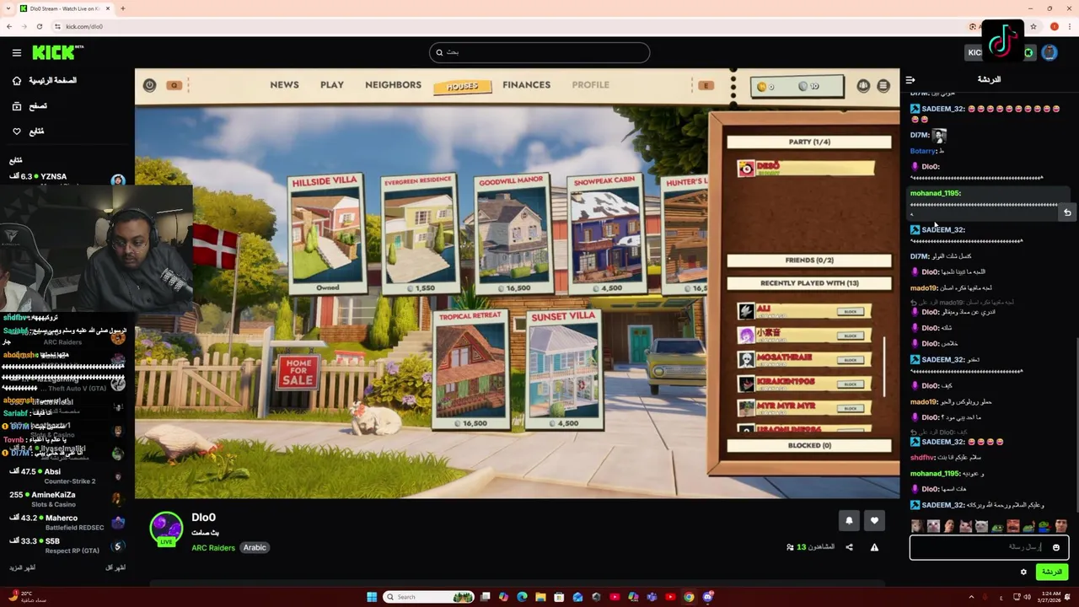Open the PROFILE tab in game
This screenshot has height=607, width=1079.
(x=590, y=84)
